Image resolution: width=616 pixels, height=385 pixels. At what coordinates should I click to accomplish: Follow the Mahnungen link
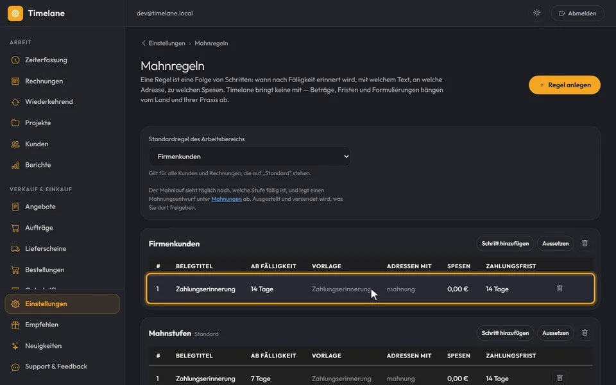point(227,199)
